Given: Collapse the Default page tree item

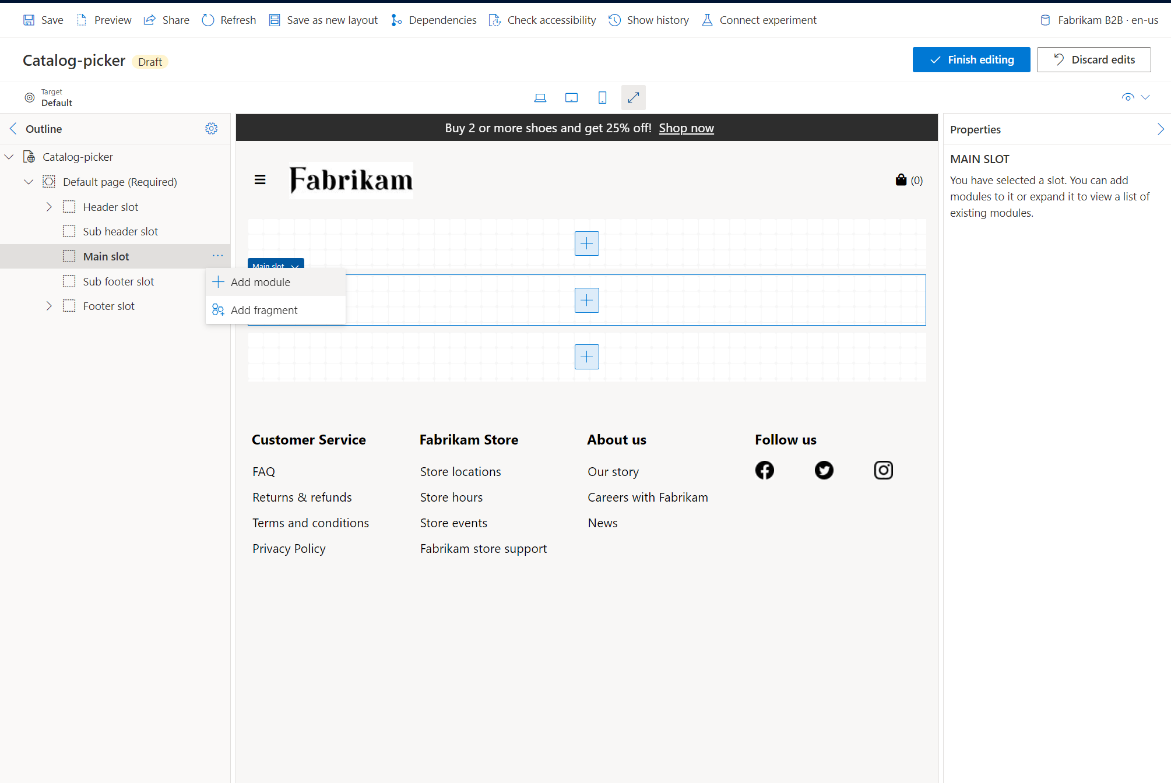Looking at the screenshot, I should coord(28,182).
